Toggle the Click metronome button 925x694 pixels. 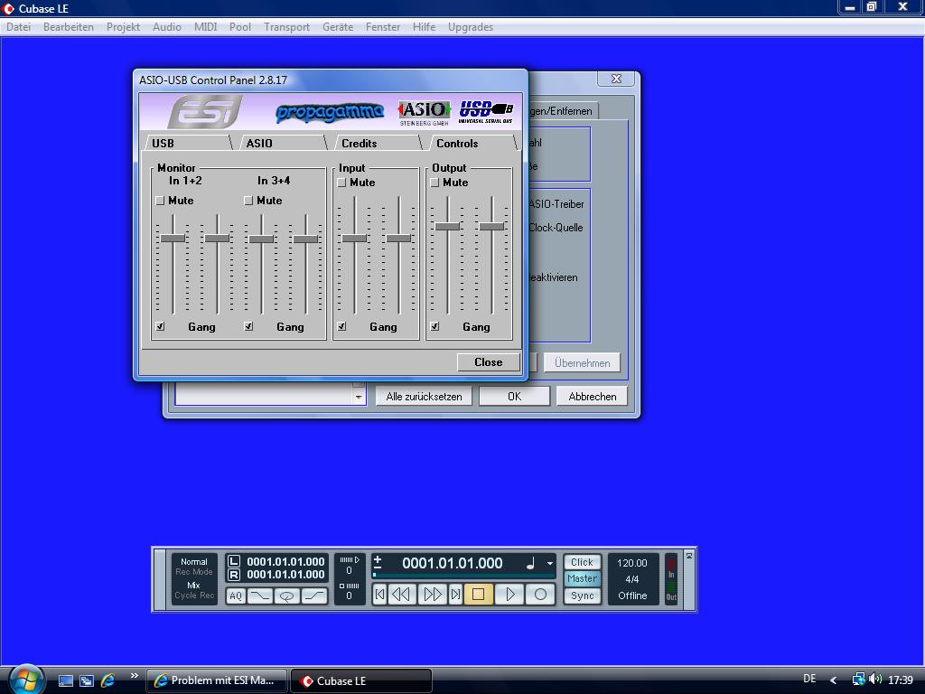(x=582, y=562)
